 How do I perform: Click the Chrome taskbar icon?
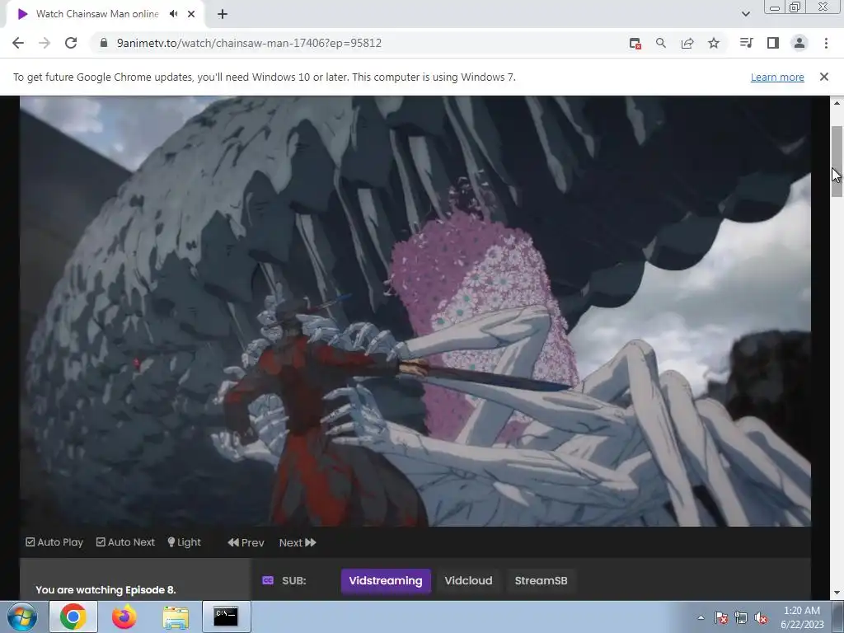pos(73,617)
